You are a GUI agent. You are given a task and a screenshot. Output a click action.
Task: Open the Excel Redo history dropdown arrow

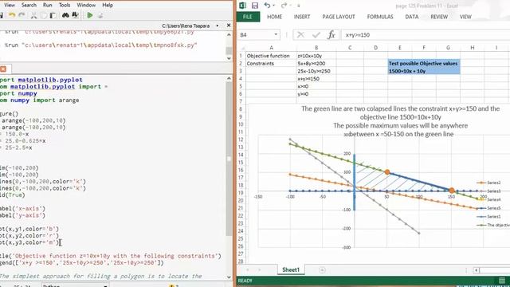(290, 6)
